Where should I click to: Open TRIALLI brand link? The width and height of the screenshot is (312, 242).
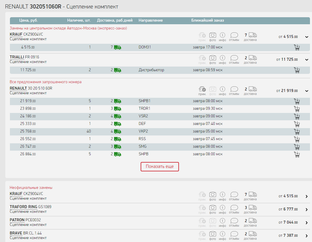tap(17, 57)
